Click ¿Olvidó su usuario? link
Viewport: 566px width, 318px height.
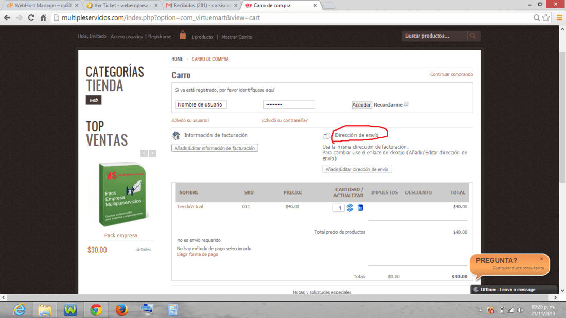pyautogui.click(x=190, y=120)
